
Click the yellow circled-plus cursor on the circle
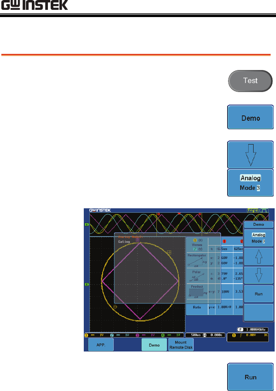point(115,307)
